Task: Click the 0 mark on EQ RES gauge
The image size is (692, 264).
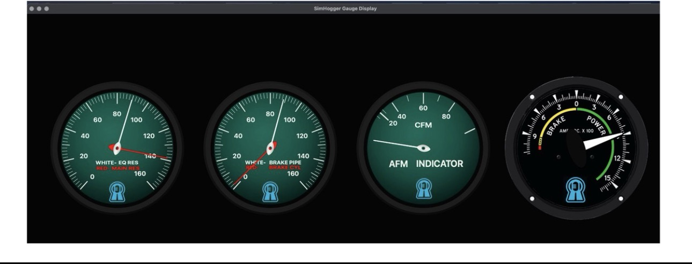Action: click(x=92, y=177)
